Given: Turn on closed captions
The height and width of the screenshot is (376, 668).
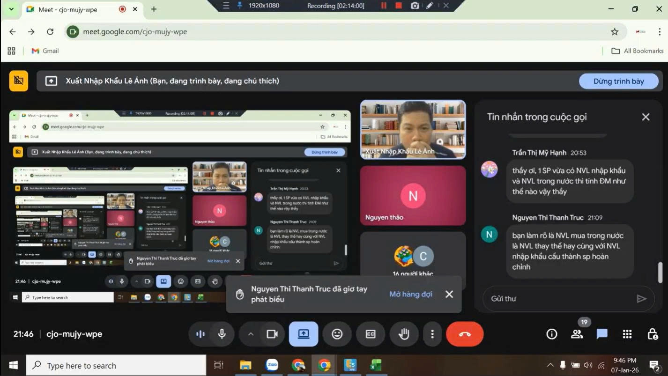Looking at the screenshot, I should click(371, 334).
